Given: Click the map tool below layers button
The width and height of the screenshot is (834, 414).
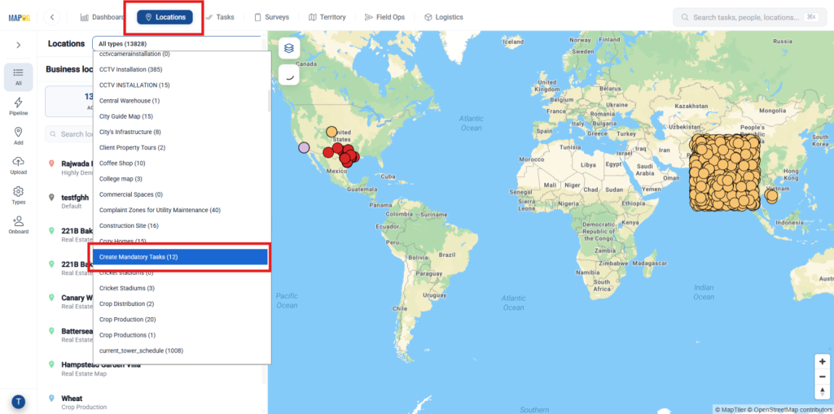Looking at the screenshot, I should 289,75.
